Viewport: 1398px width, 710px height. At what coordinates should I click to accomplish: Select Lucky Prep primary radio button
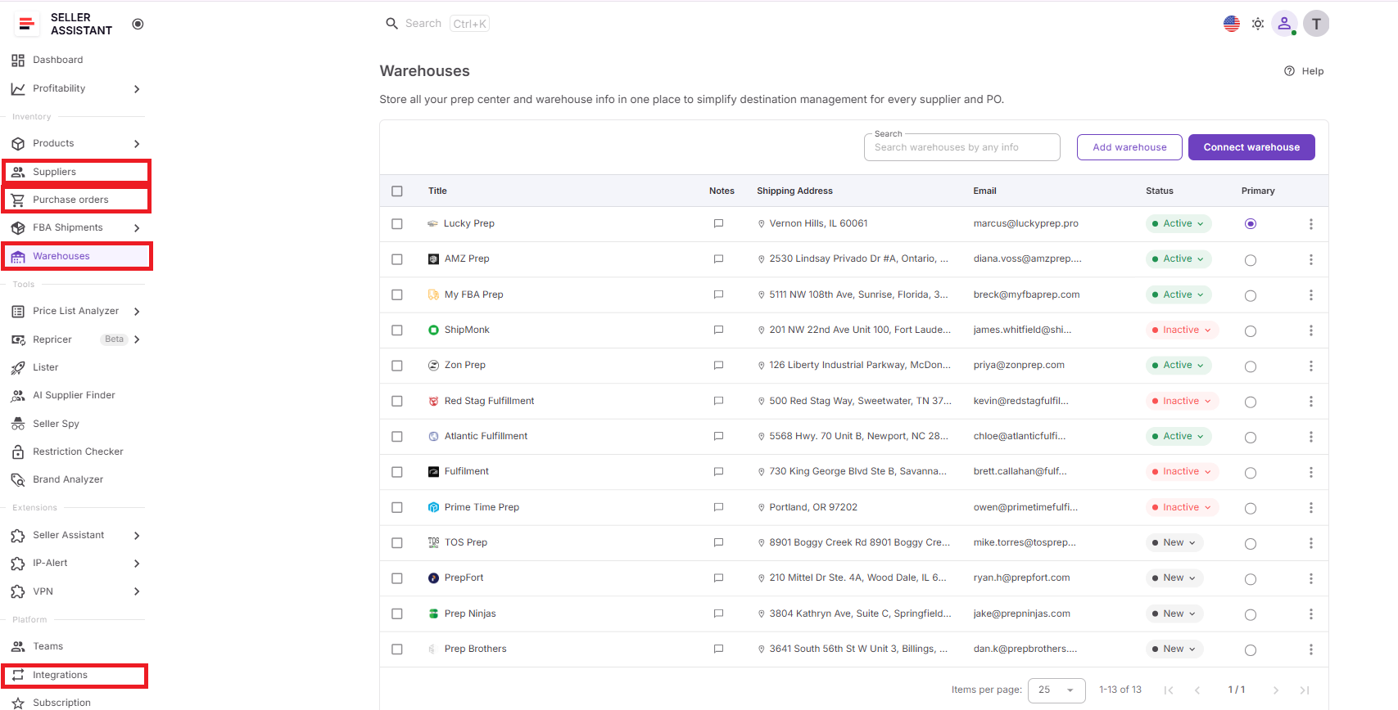tap(1251, 224)
